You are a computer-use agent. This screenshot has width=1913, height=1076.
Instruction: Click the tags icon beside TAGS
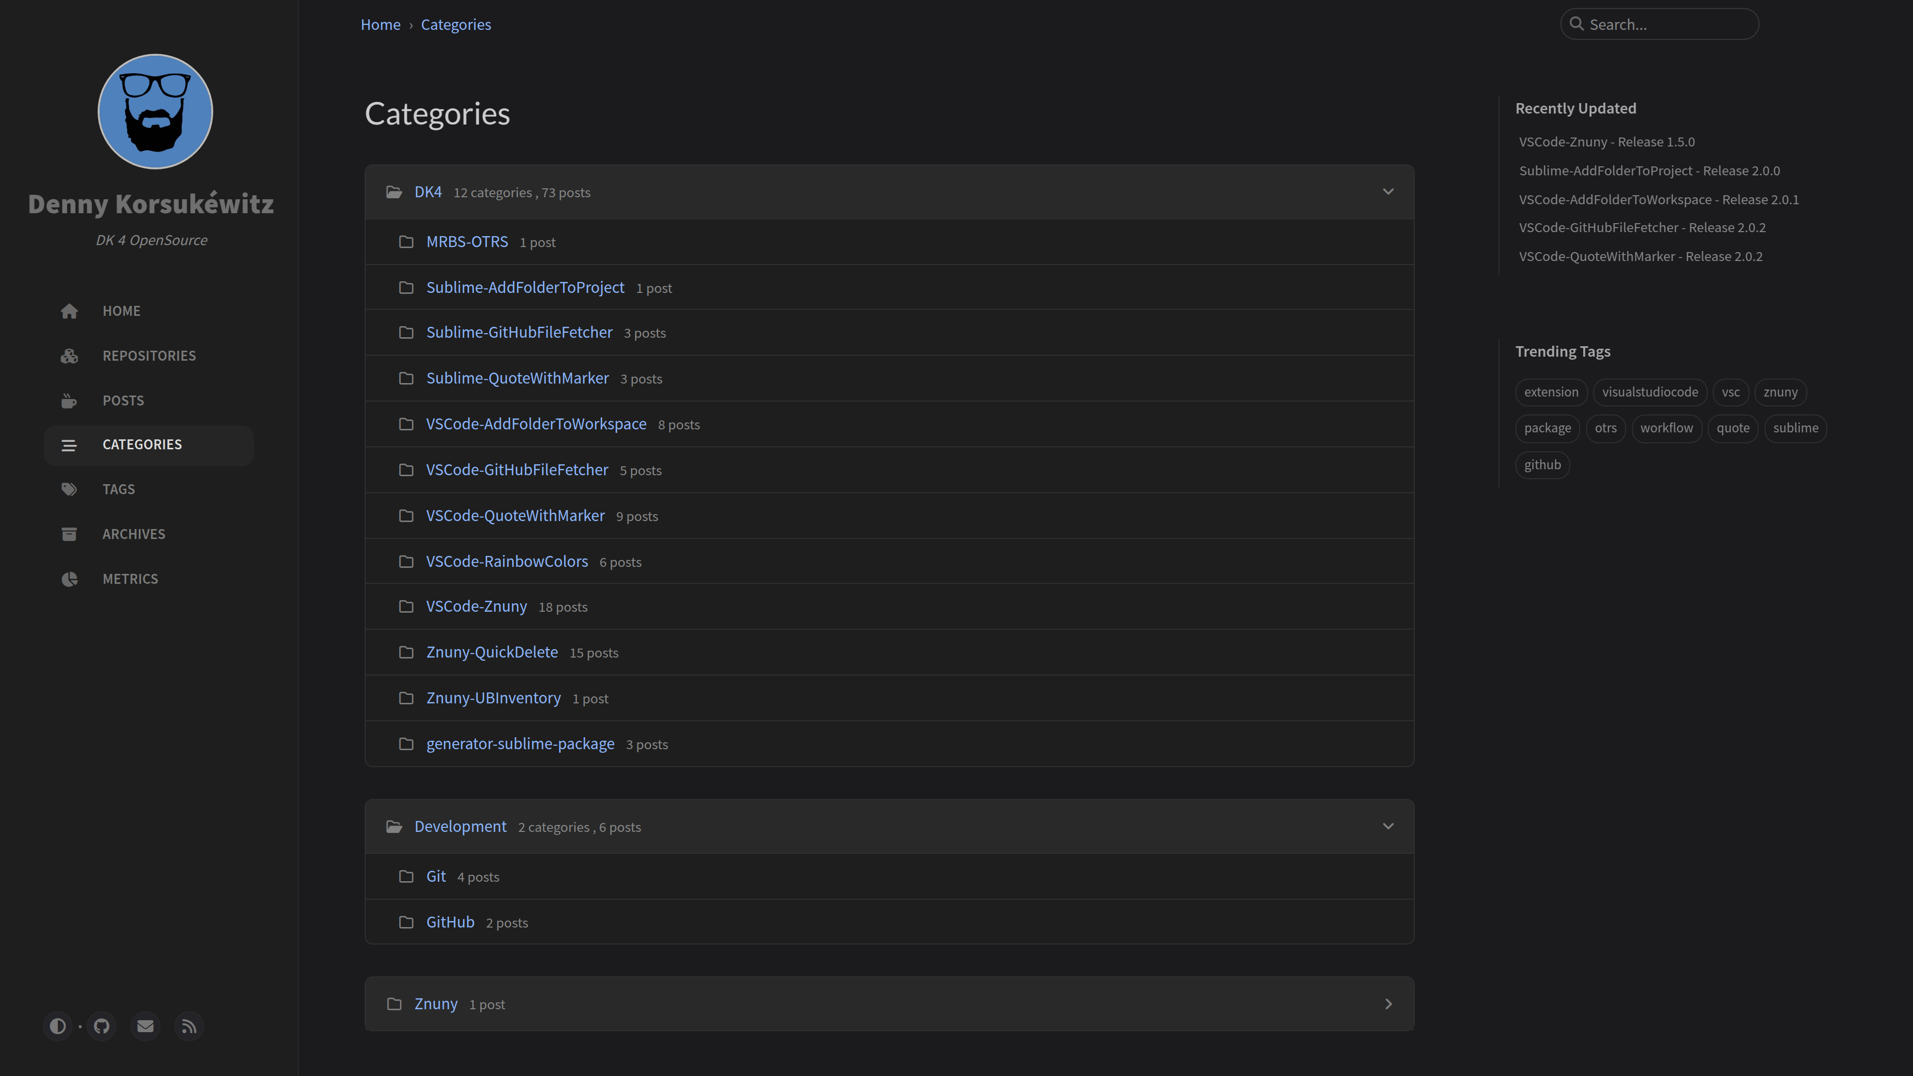(x=69, y=489)
